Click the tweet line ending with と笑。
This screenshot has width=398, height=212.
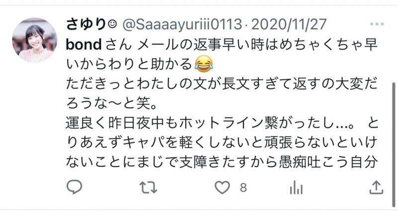click(111, 104)
